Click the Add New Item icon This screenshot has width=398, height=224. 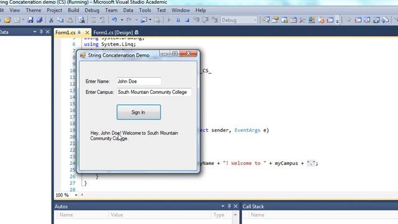[x=17, y=20]
